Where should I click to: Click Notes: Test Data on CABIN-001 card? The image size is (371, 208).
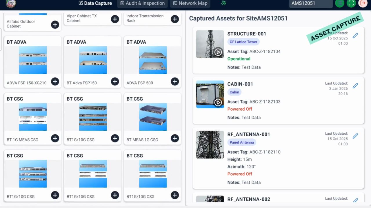[244, 118]
